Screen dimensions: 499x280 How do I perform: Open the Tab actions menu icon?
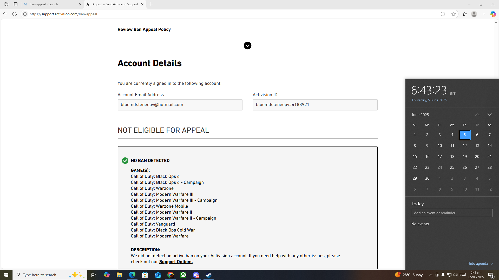16,4
